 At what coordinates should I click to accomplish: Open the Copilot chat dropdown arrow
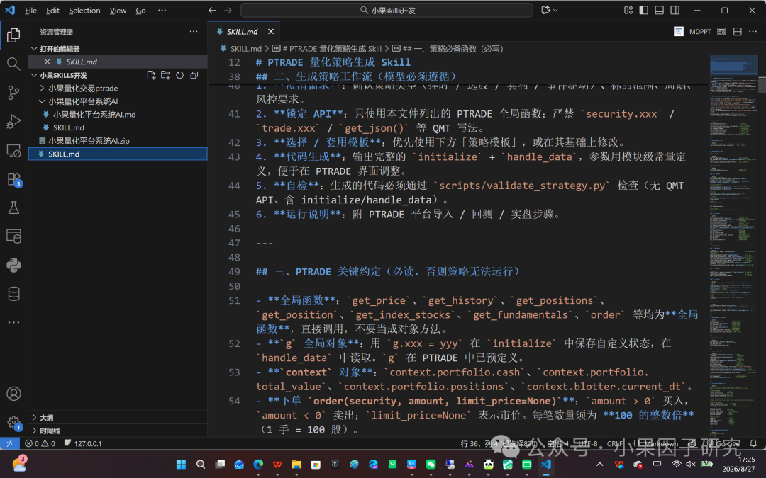pos(555,10)
